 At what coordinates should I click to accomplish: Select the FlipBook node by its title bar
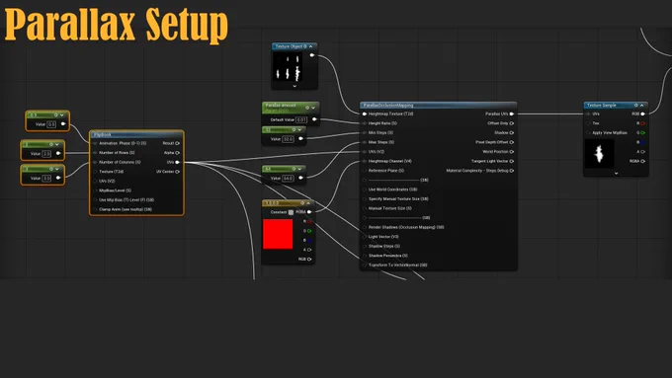[x=136, y=134]
